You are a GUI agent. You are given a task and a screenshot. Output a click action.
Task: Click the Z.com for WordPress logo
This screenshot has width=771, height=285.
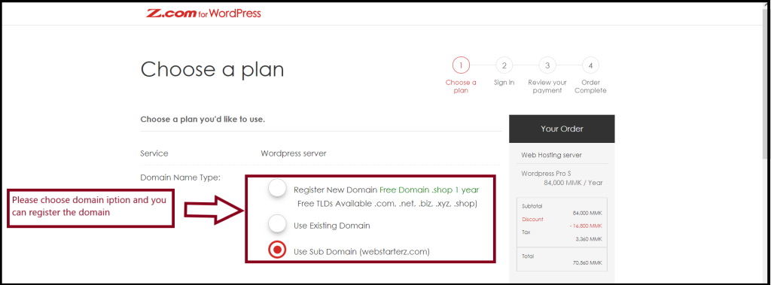203,14
